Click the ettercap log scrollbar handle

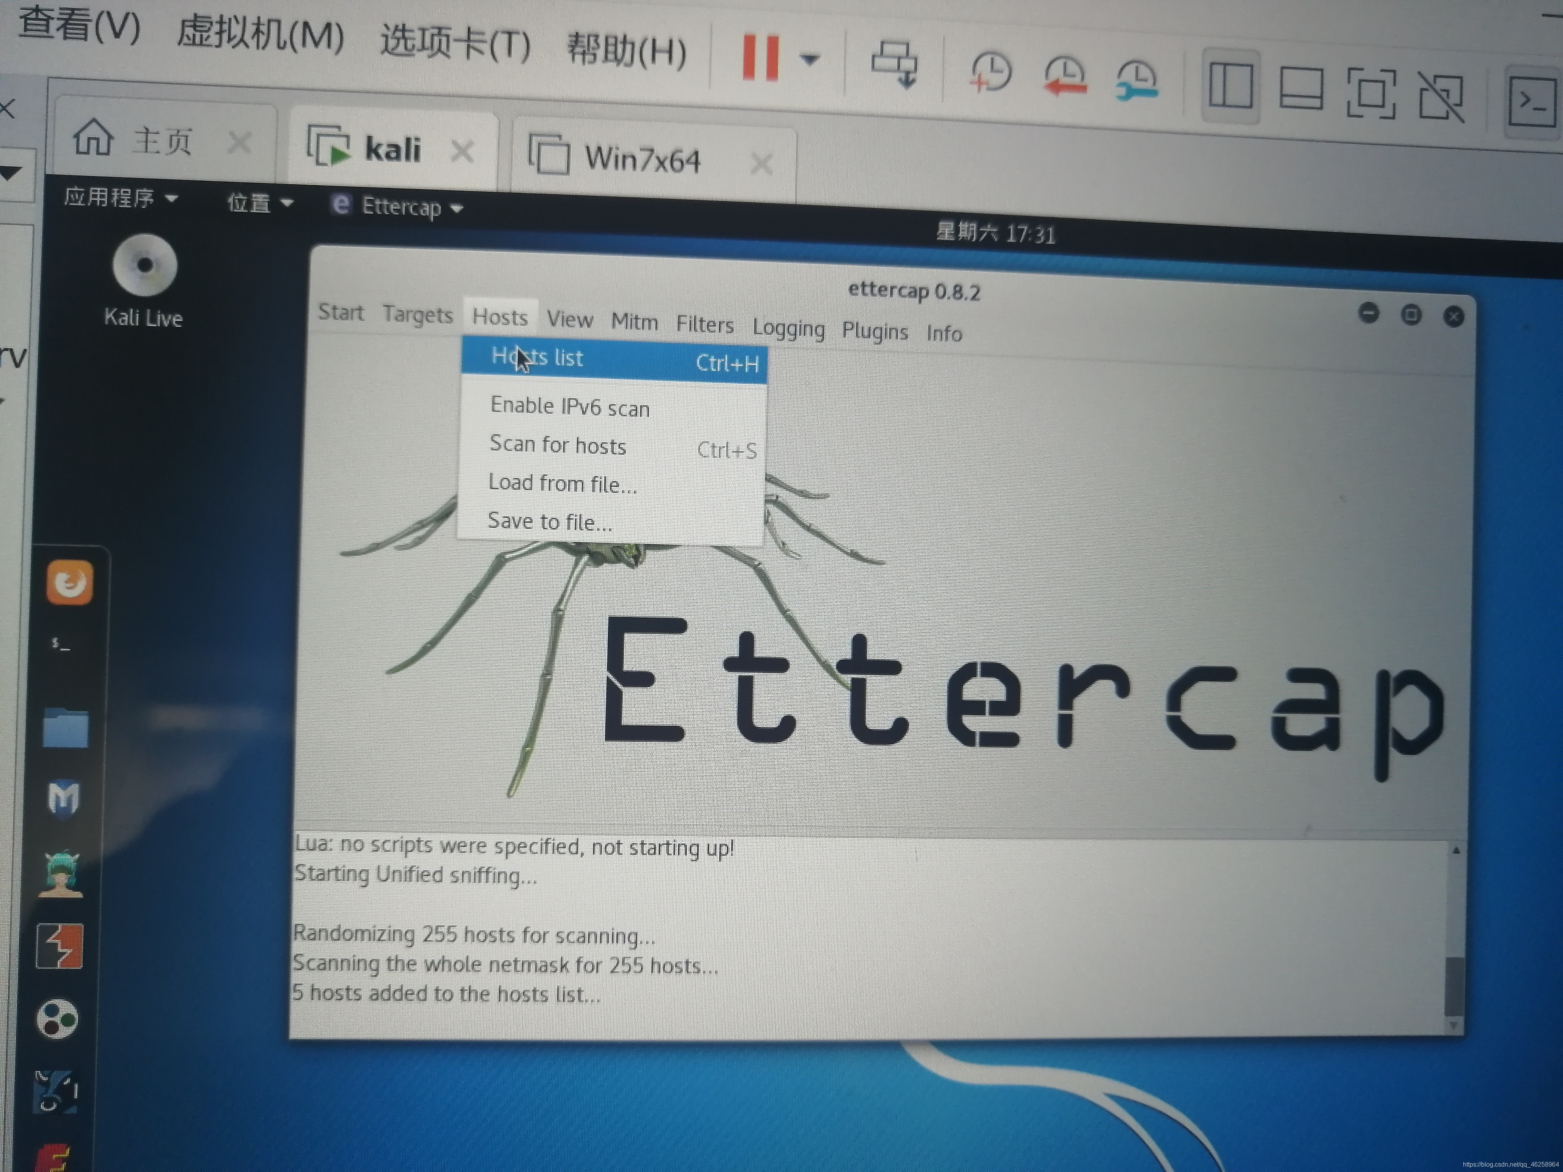tap(1454, 986)
